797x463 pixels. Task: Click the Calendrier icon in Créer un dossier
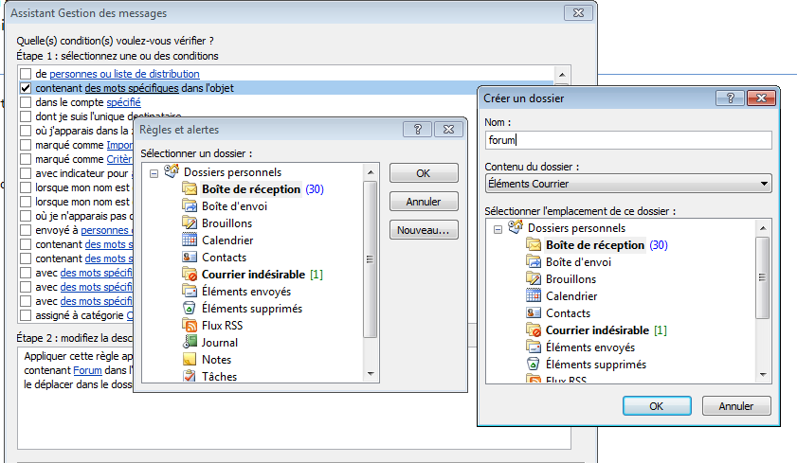[534, 296]
